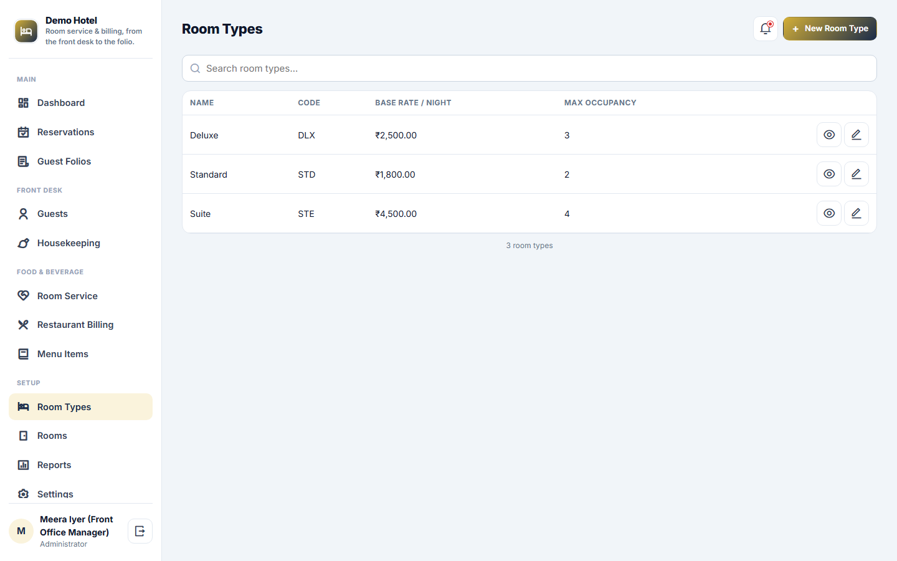The image size is (897, 561).
Task: Click the New Room Type button
Action: tap(830, 29)
